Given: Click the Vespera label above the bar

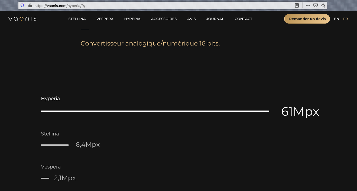Looking at the screenshot, I should pos(51,167).
